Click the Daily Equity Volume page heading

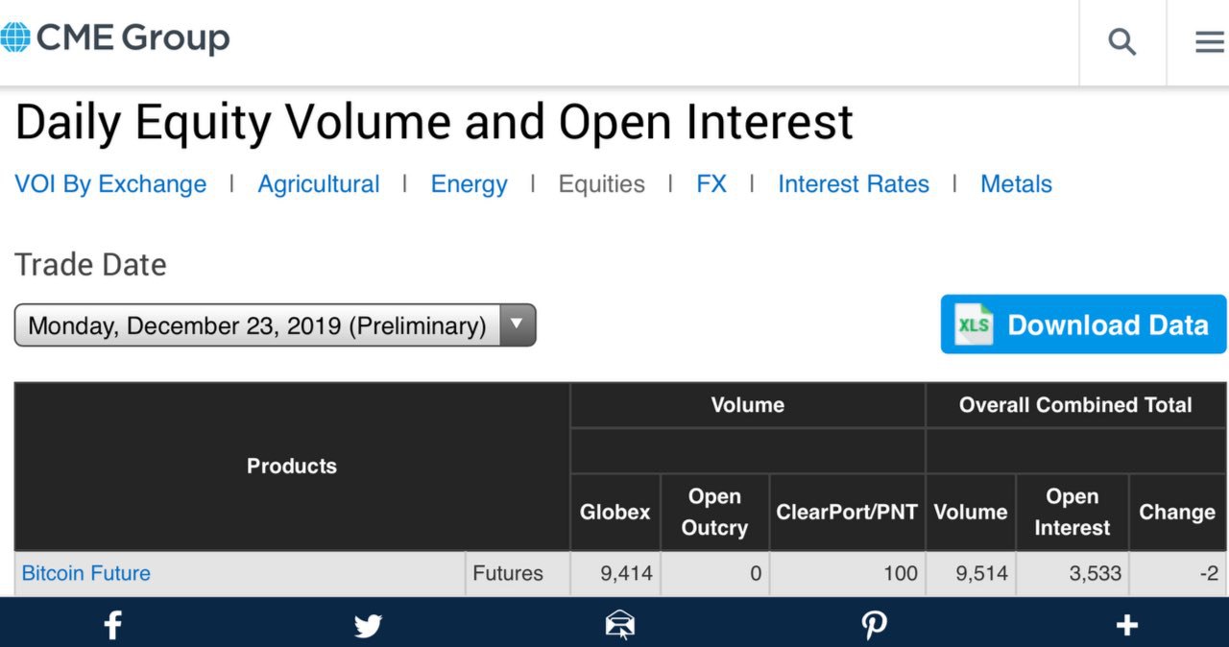pyautogui.click(x=434, y=123)
